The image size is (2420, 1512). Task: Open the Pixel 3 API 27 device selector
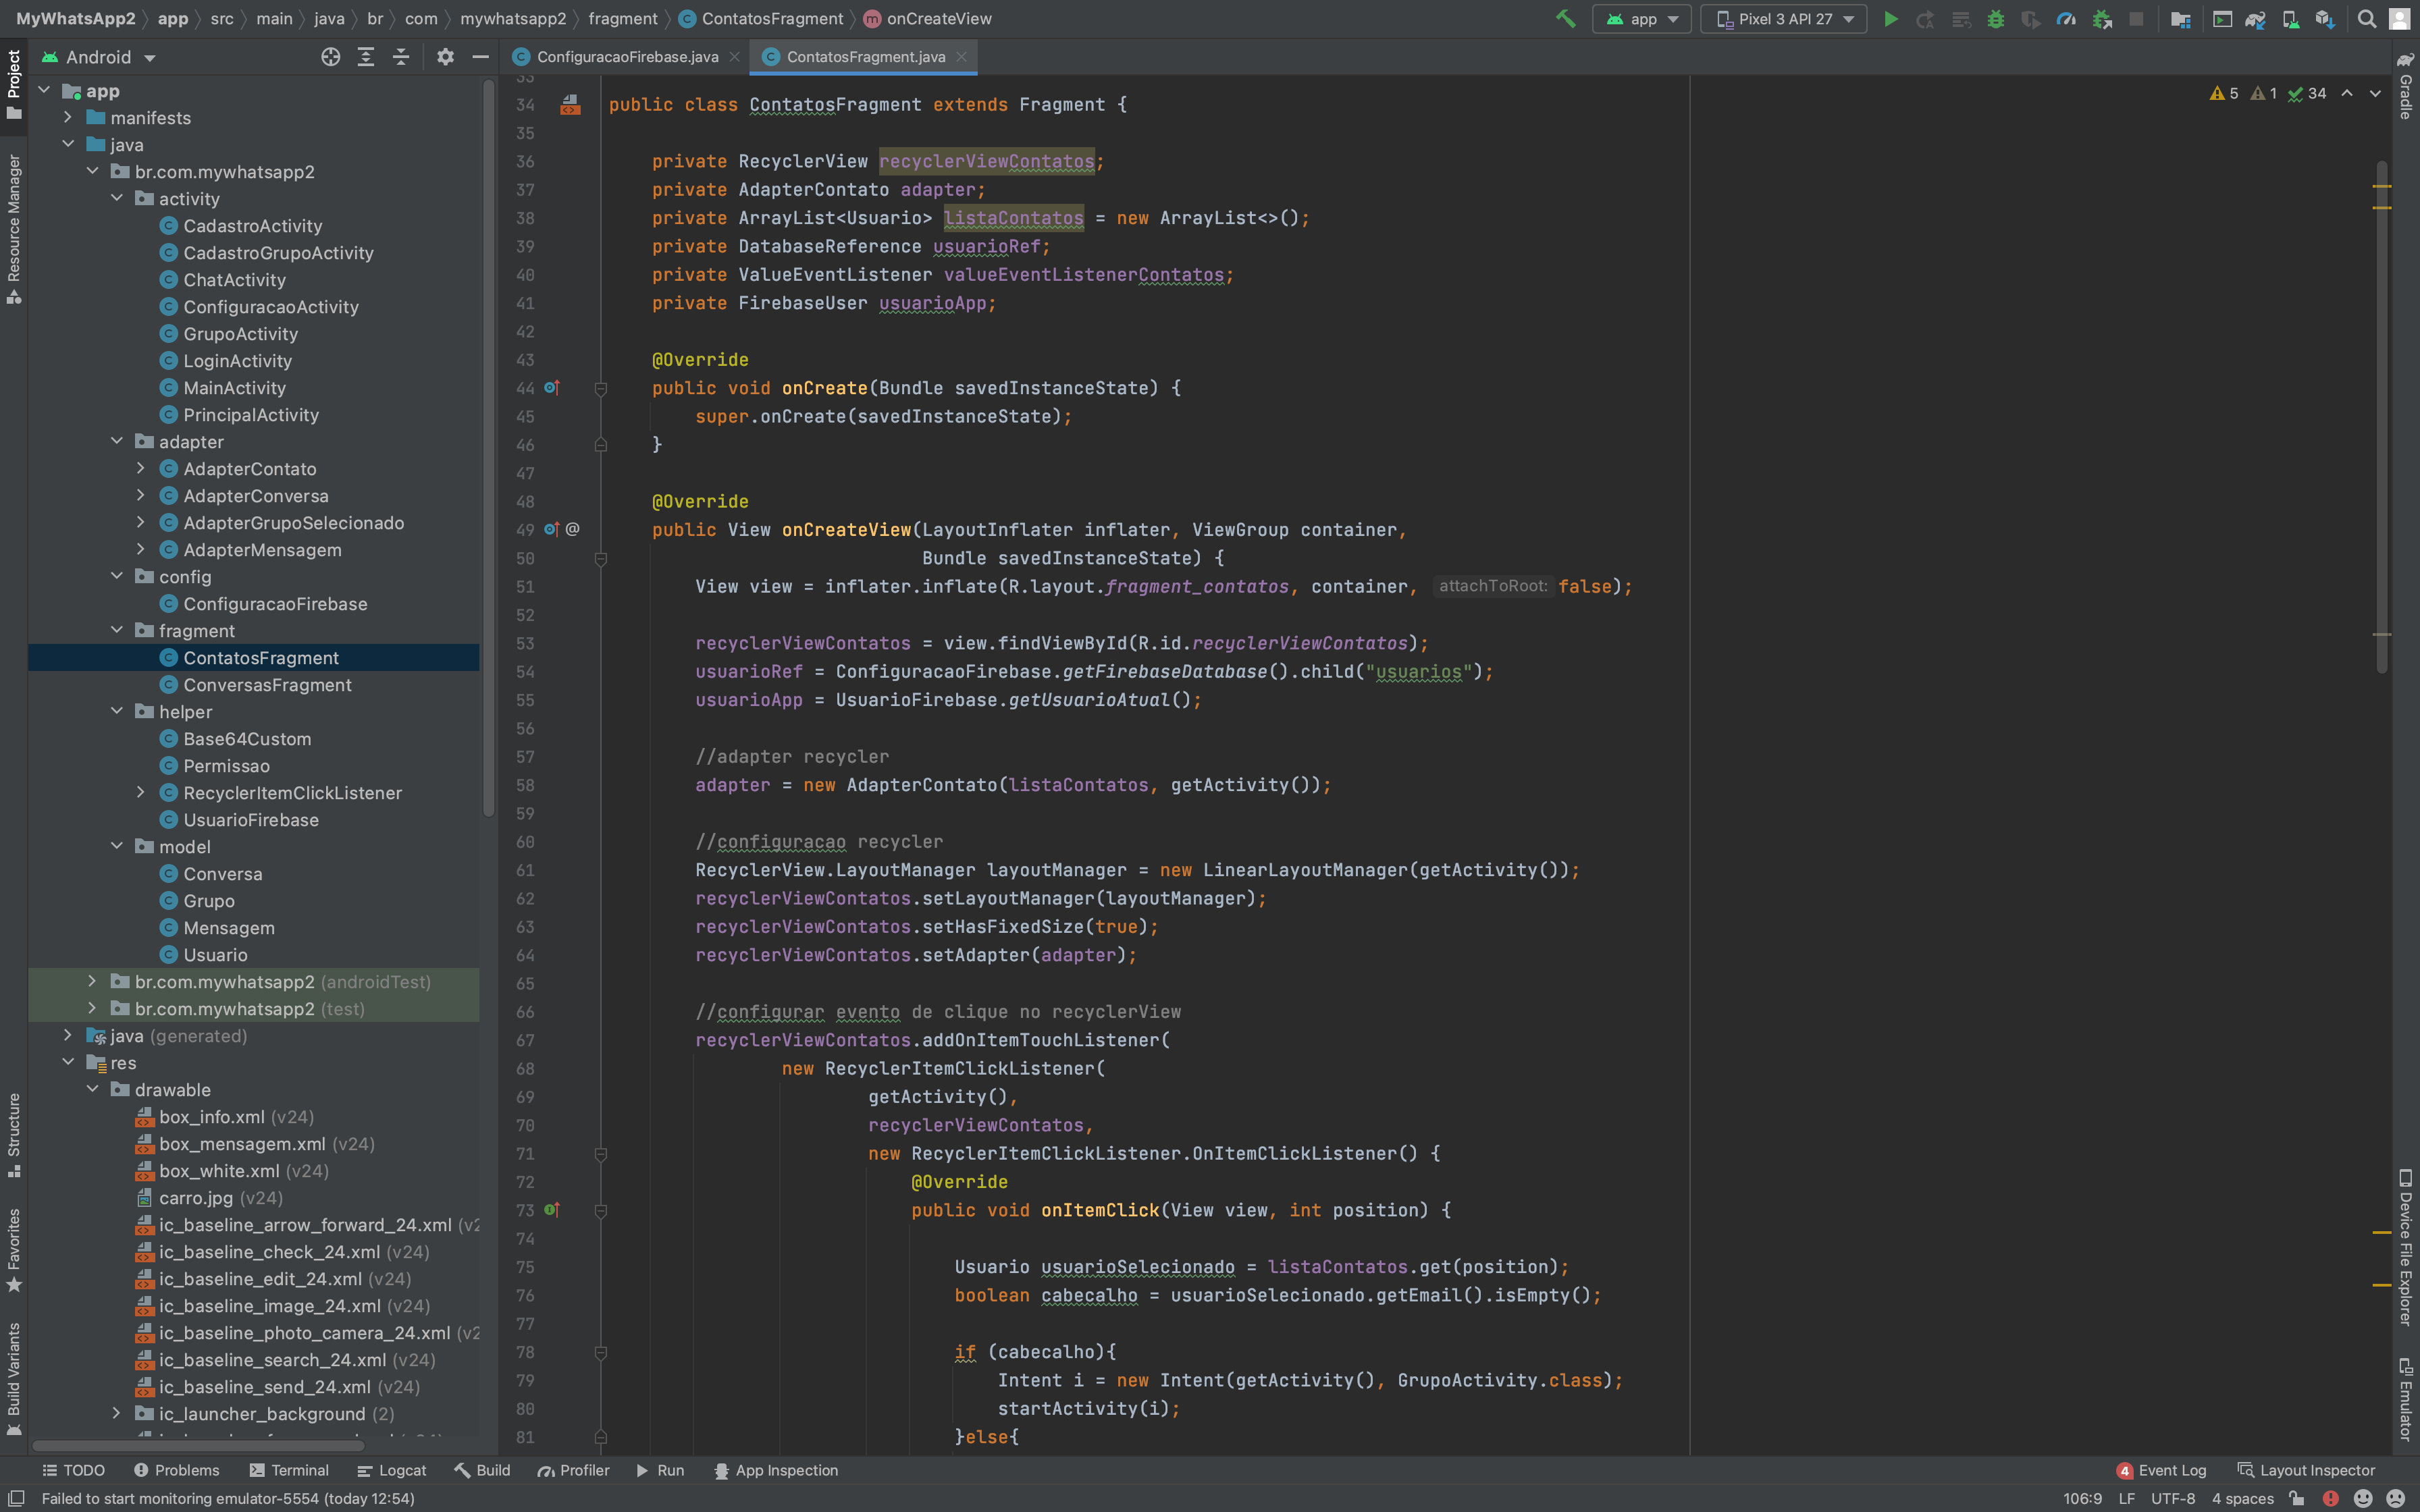point(1782,19)
